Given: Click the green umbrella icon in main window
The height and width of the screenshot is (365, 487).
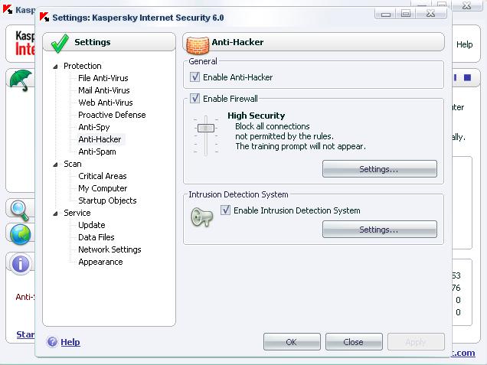Looking at the screenshot, I should (21, 80).
